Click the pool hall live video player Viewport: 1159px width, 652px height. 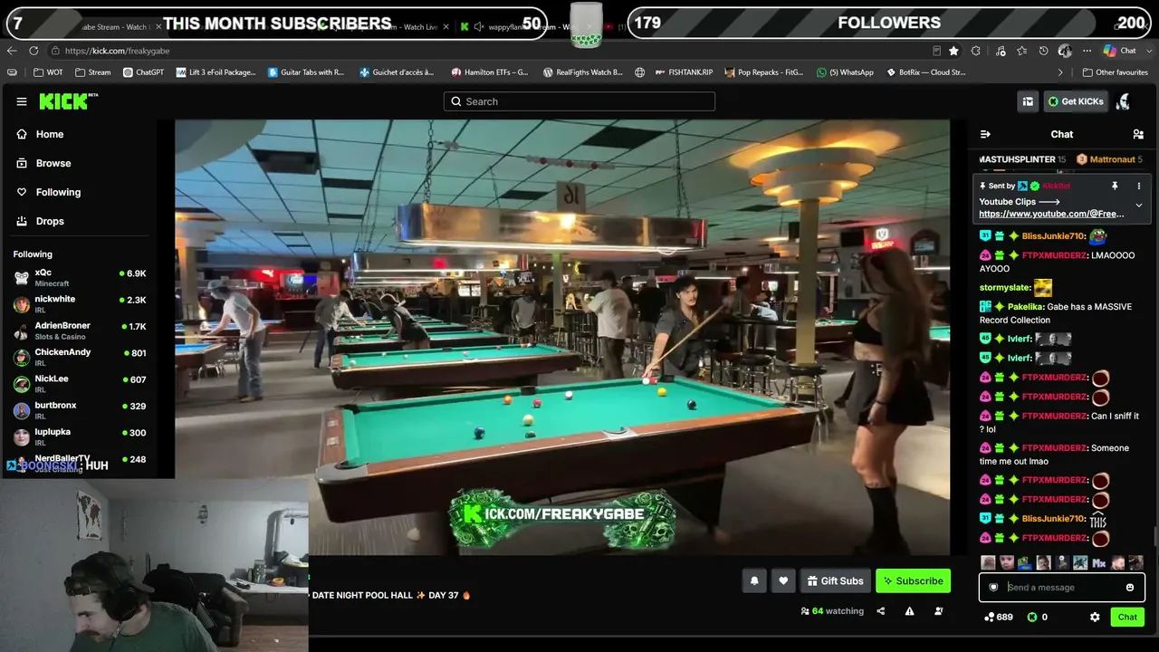tap(562, 337)
